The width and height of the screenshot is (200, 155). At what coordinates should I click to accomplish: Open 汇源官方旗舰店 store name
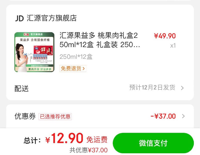[x=52, y=18]
